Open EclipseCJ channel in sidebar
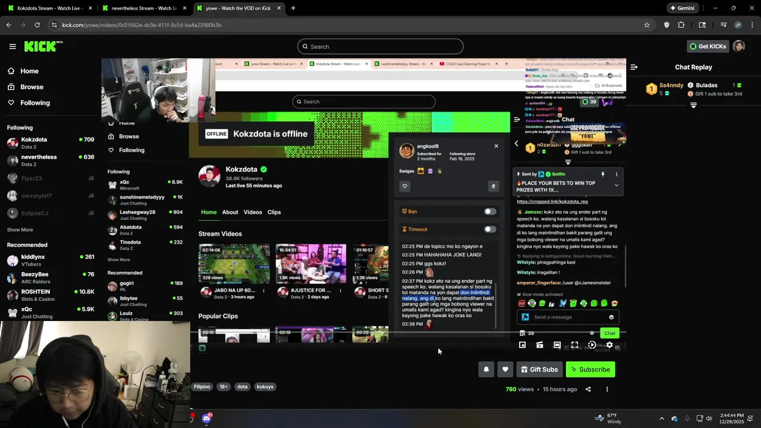 pos(51,213)
